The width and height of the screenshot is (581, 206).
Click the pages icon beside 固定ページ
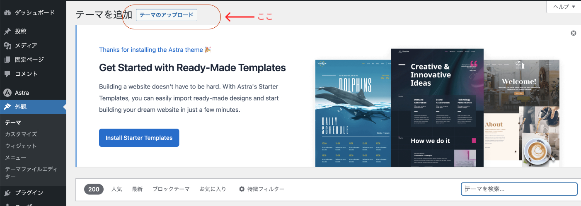pyautogui.click(x=7, y=60)
